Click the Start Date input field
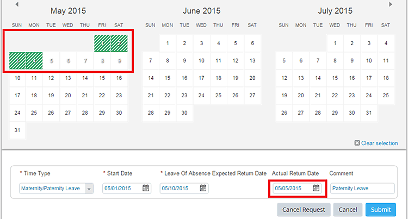Screen dimensions: 408x219 click(x=121, y=189)
